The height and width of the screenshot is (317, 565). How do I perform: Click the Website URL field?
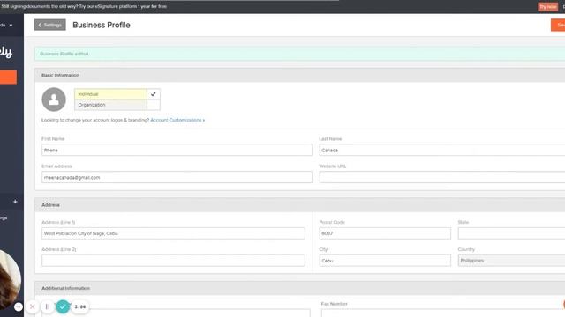441,177
